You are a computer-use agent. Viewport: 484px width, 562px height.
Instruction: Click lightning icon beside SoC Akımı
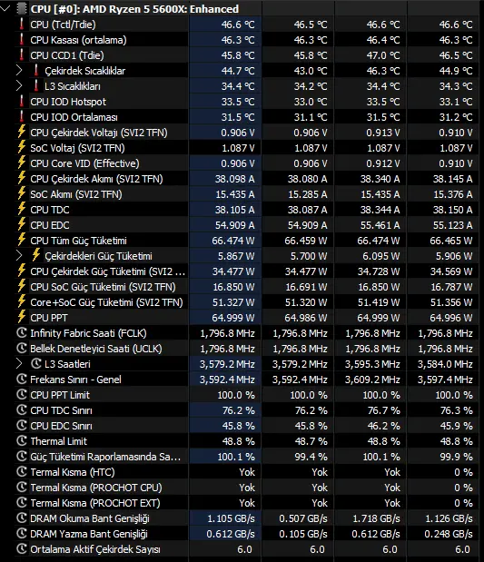pyautogui.click(x=22, y=193)
